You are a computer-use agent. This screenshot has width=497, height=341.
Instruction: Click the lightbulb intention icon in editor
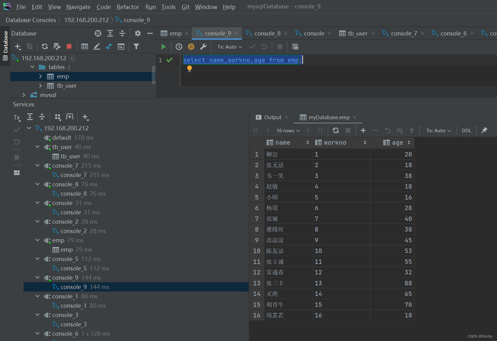(x=190, y=69)
